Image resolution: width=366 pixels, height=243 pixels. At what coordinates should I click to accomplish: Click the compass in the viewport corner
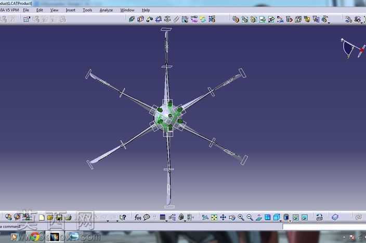[x=353, y=48]
